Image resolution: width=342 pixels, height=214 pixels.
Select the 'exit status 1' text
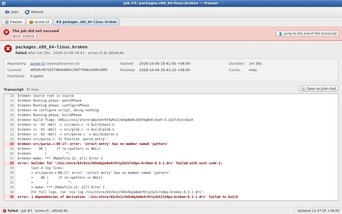point(26,36)
